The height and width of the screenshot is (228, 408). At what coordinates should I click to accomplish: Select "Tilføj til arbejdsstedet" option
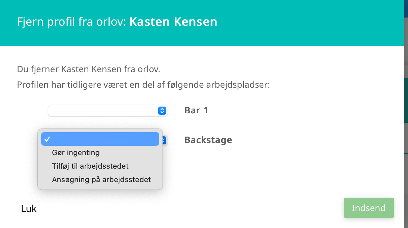point(90,166)
